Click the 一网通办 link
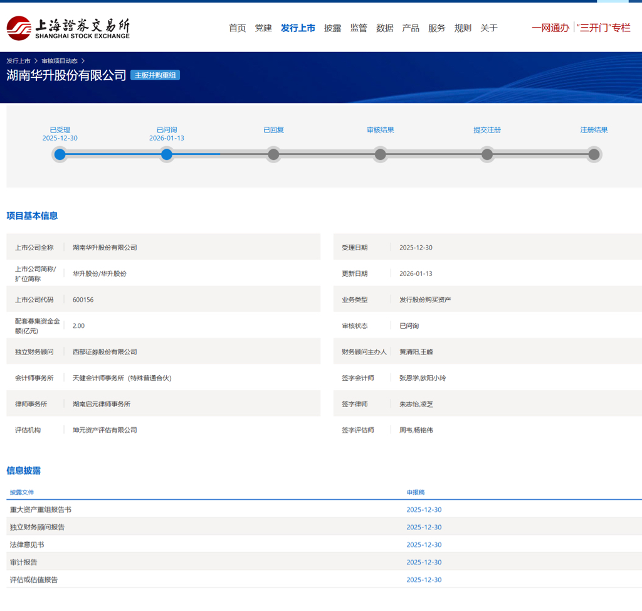This screenshot has height=611, width=642. (550, 28)
